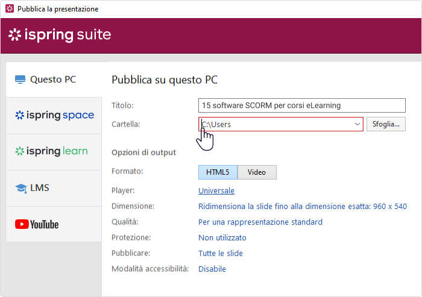Select the Questo PC monitor icon
The width and height of the screenshot is (422, 297).
(x=20, y=80)
